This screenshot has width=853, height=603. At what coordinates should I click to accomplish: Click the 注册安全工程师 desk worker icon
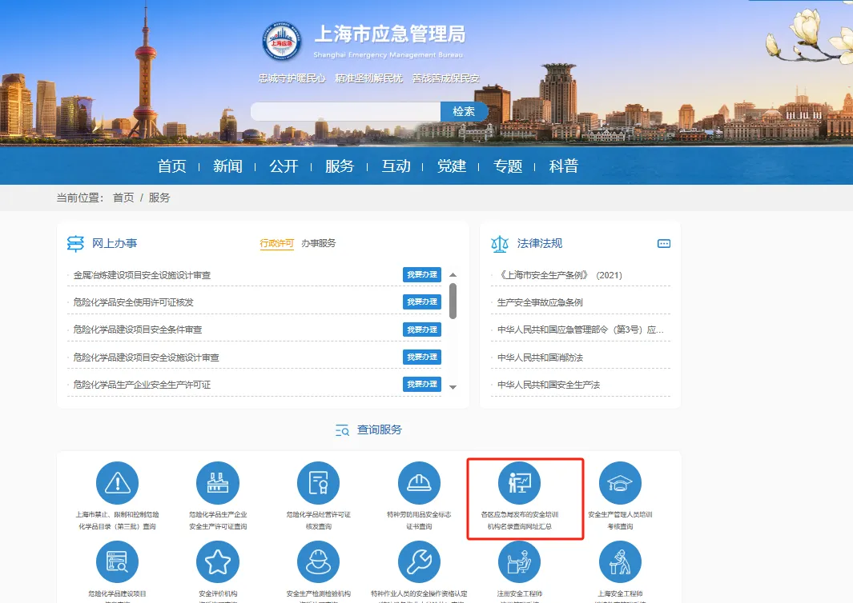[x=519, y=562]
